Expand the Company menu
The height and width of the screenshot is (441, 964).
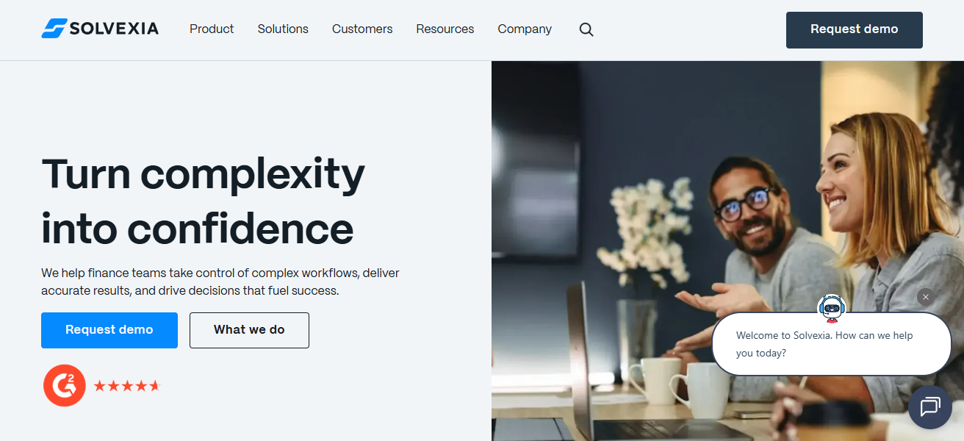tap(525, 29)
